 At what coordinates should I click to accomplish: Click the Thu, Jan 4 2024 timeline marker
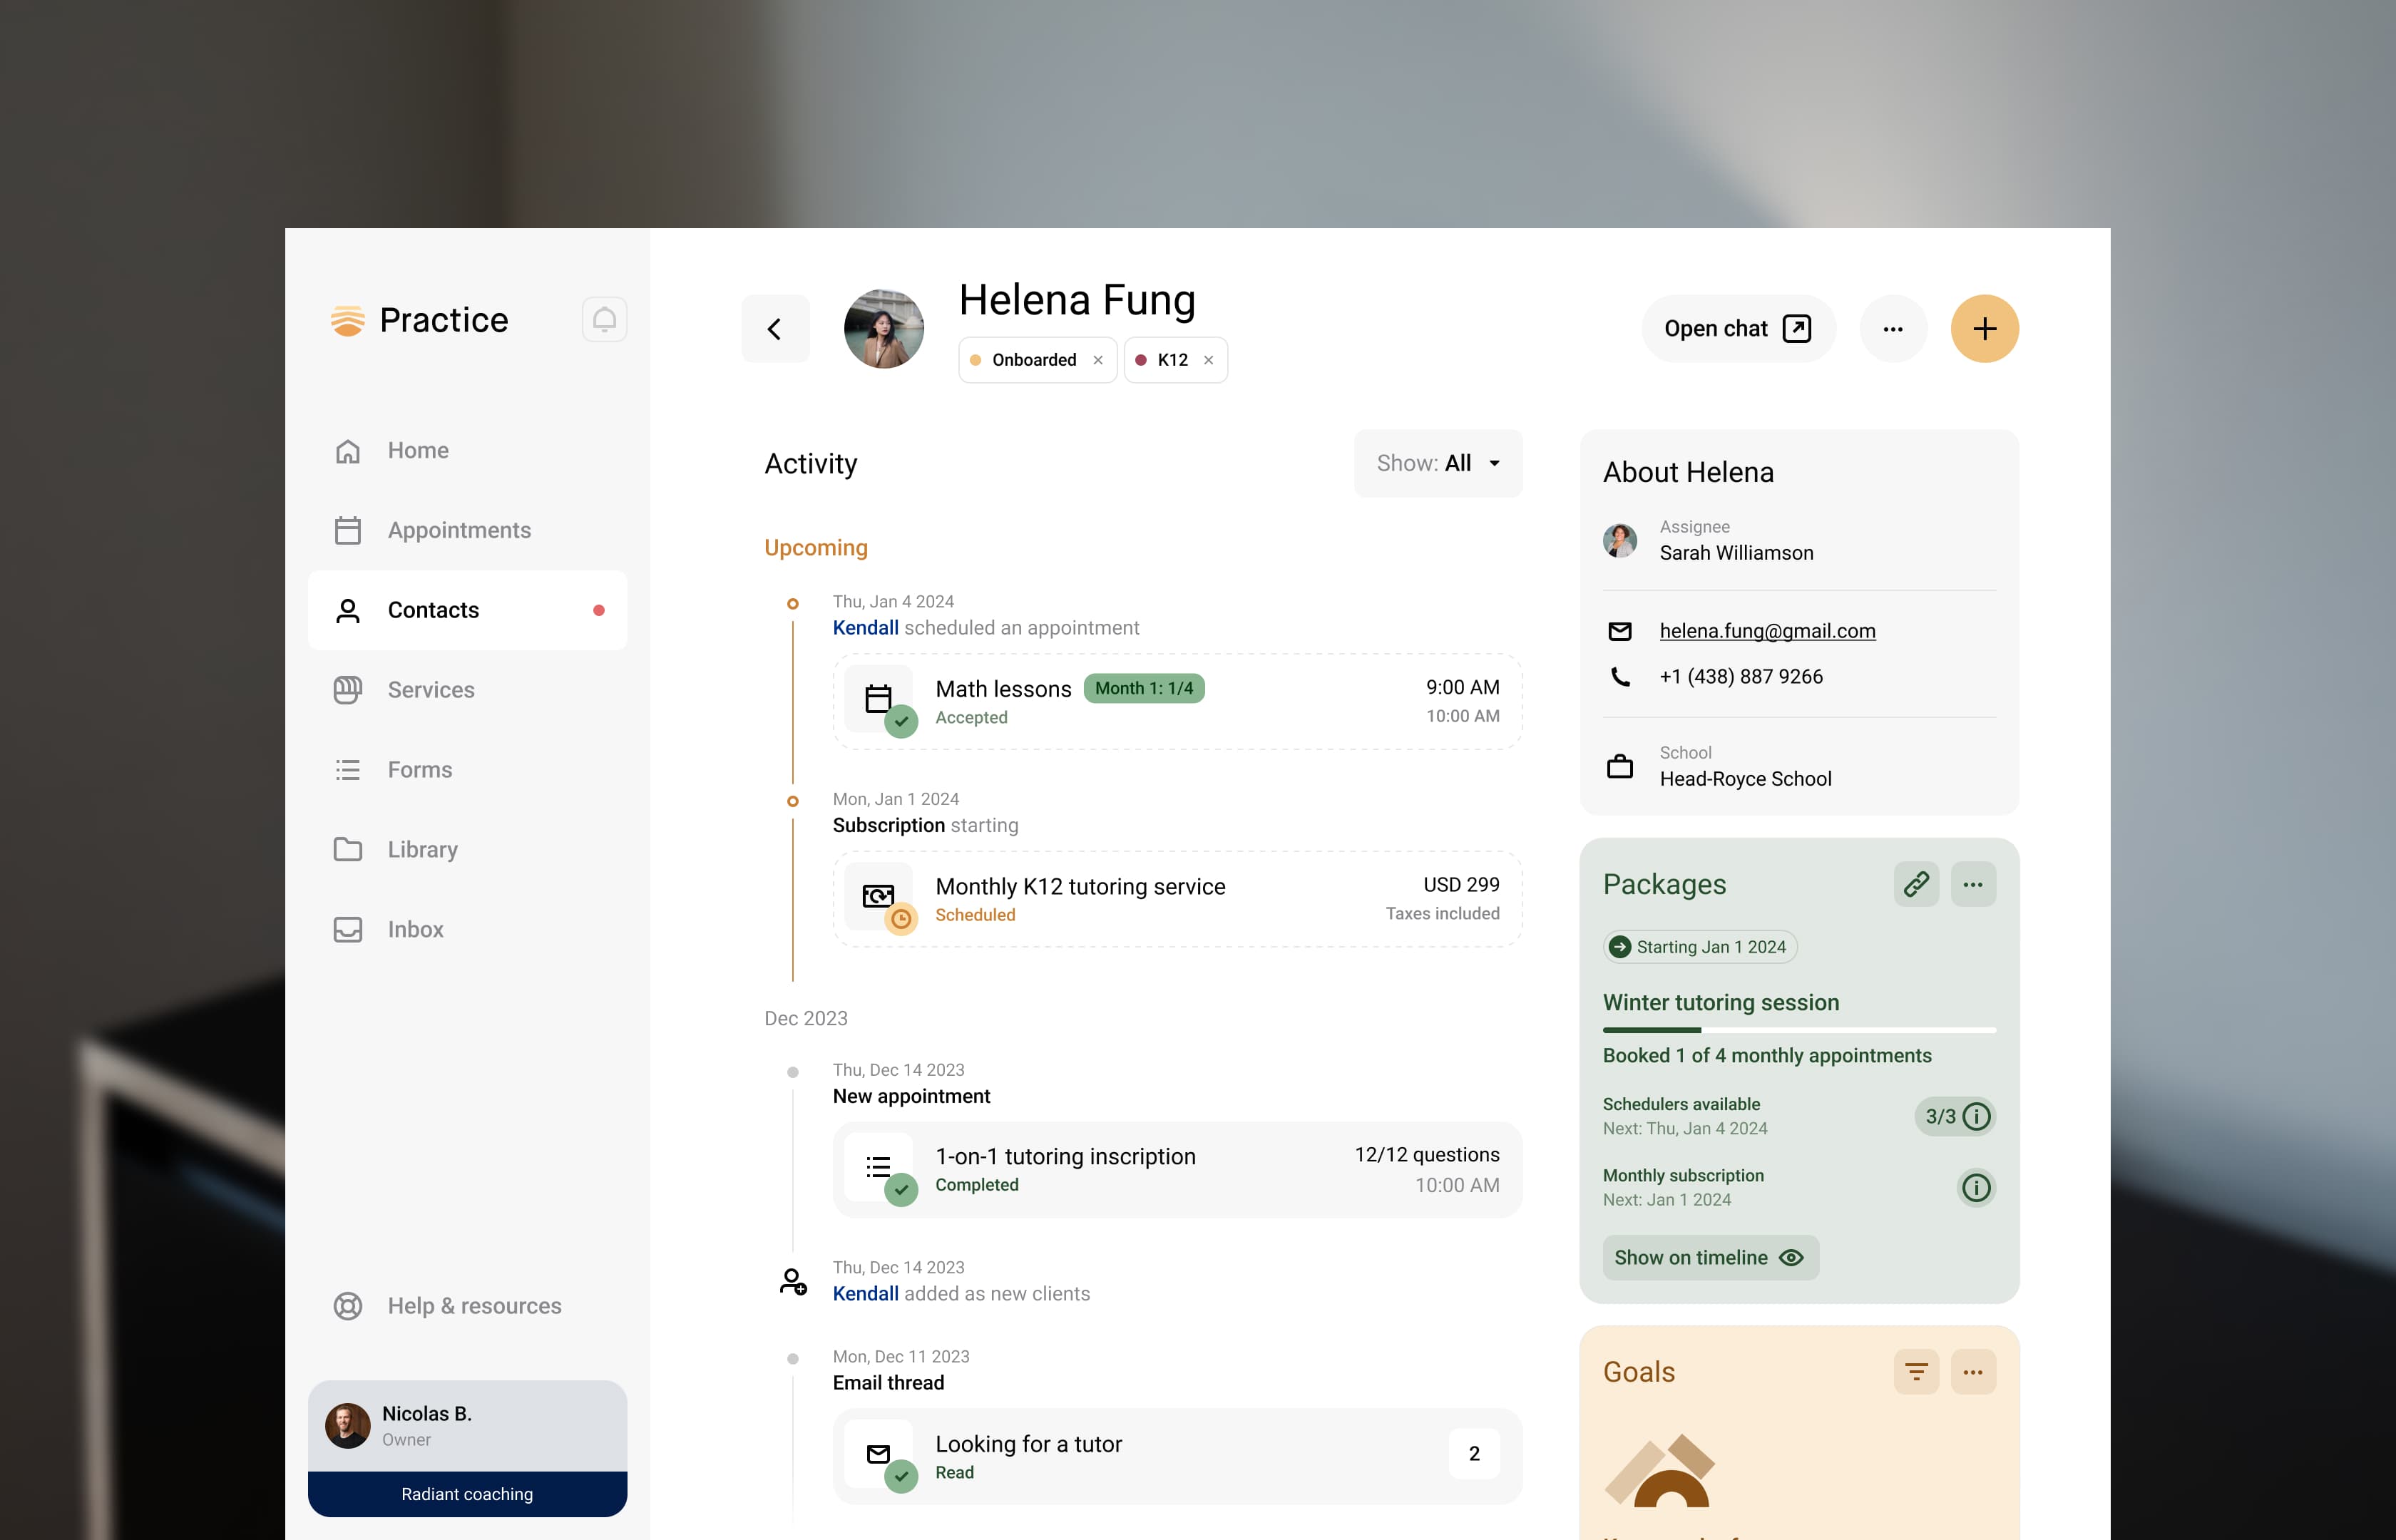click(x=793, y=604)
